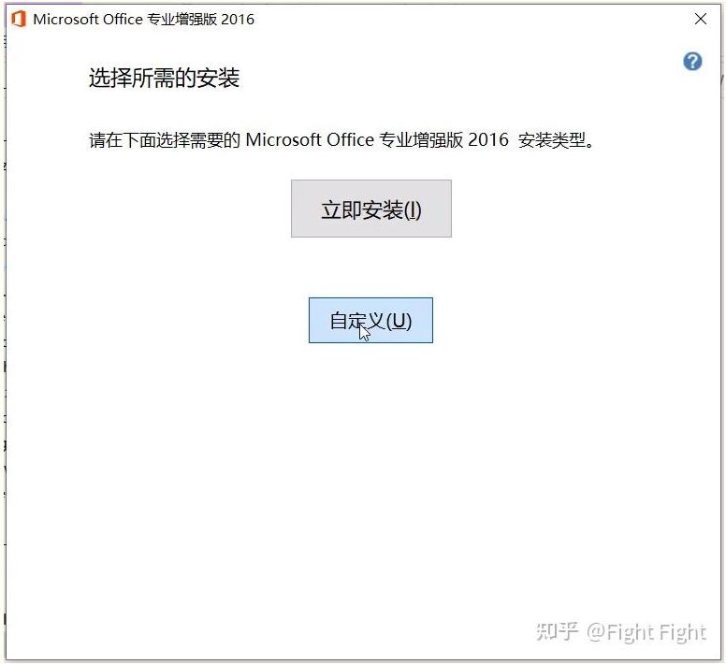The width and height of the screenshot is (726, 664).
Task: Click the 知乎 logo text in the watermark
Action: (557, 632)
